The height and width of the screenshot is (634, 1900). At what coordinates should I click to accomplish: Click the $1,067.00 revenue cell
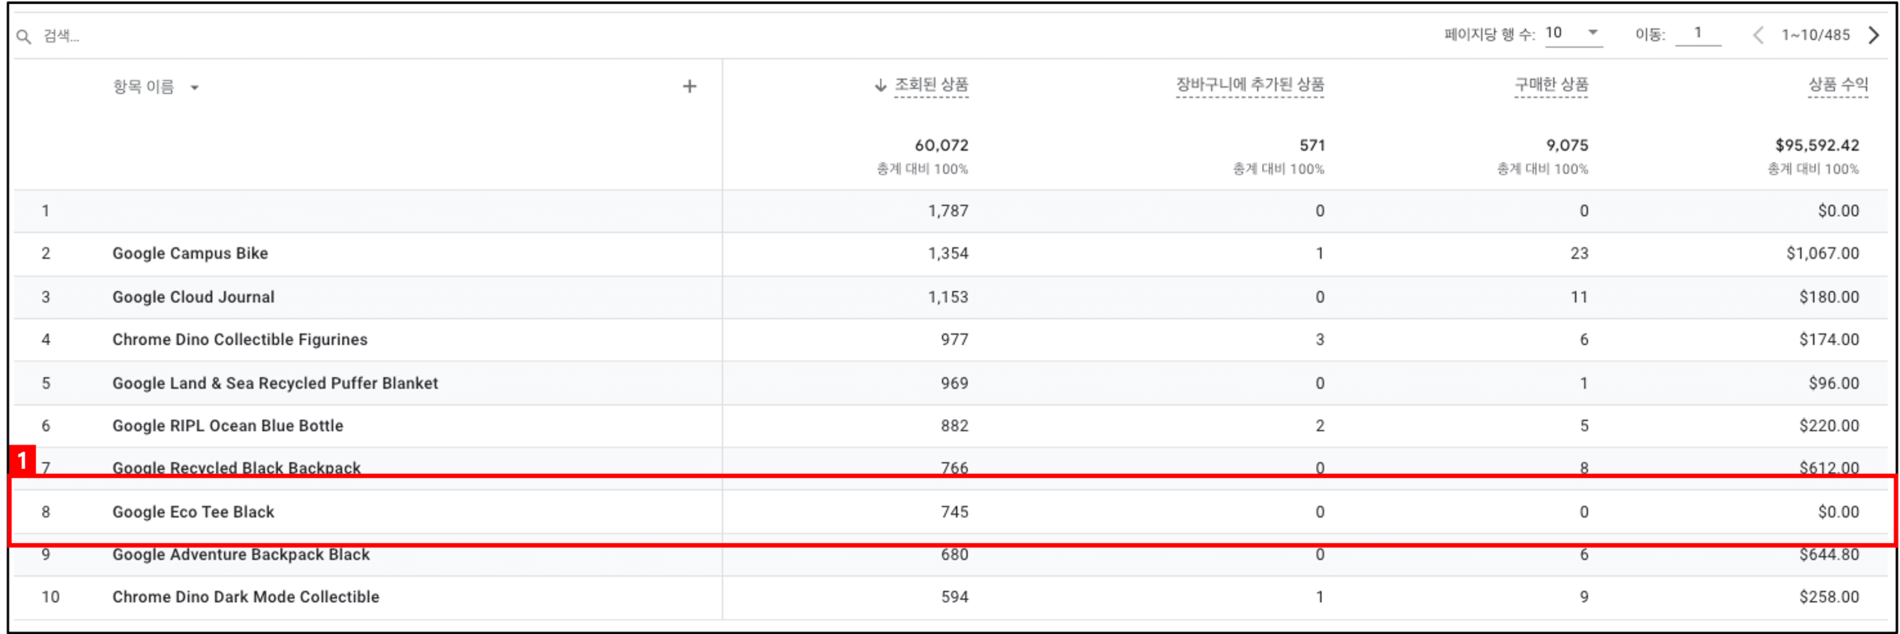1823,253
